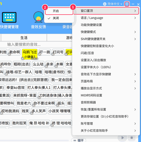Play the 胜利狂笑 sound effect
The height and width of the screenshot is (142, 141).
coord(19,123)
